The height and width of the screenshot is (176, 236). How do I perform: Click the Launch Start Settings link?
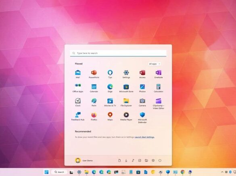pos(144,137)
